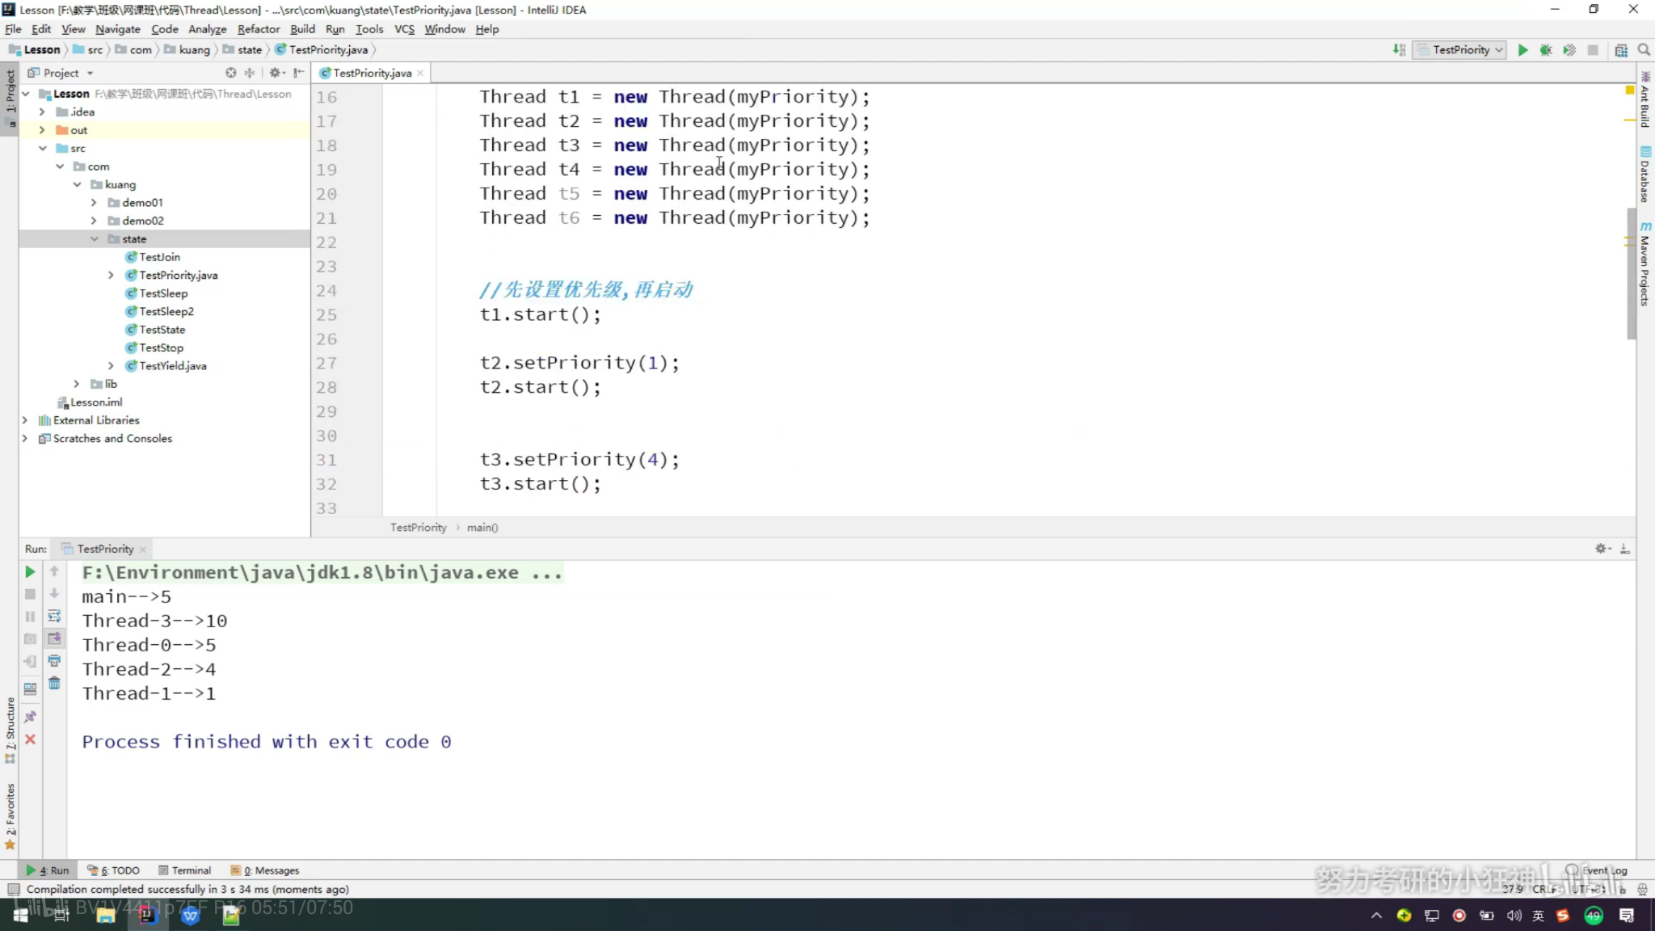Switch to the Terminal tool tab
Image resolution: width=1655 pixels, height=931 pixels.
click(185, 870)
